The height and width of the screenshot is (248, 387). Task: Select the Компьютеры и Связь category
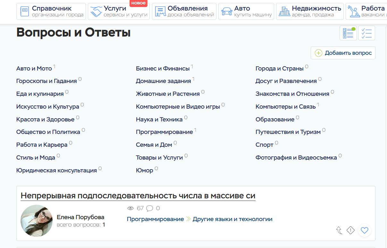click(x=285, y=107)
